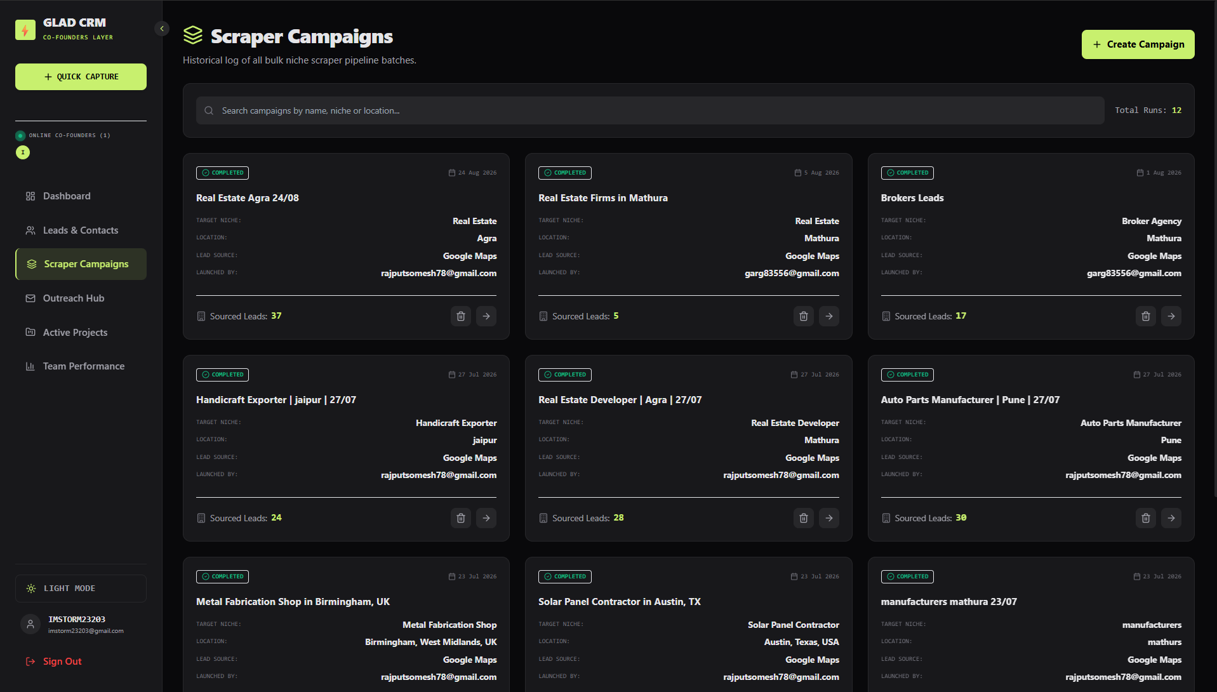
Task: Click imstorm23203@gmail.com account email
Action: 86,631
